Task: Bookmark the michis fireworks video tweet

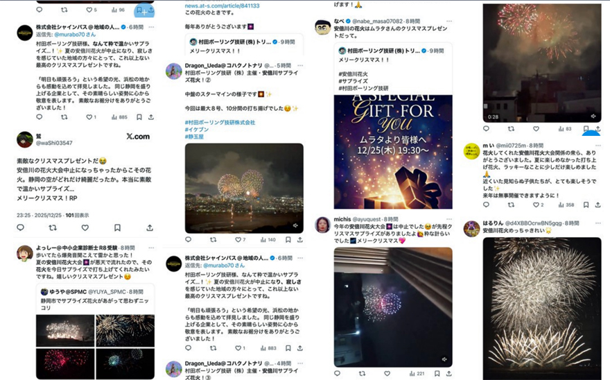Action: (437, 373)
